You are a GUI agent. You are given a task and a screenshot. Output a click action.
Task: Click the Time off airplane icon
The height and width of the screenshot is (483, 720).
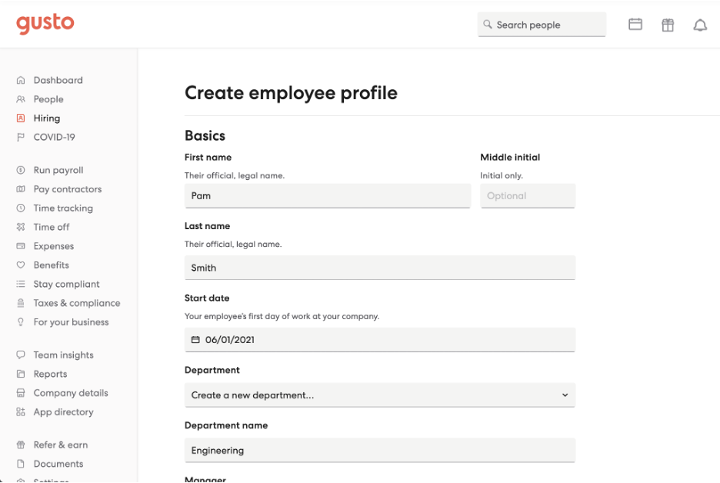point(21,227)
